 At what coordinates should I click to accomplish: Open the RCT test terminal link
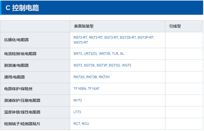click(77, 124)
